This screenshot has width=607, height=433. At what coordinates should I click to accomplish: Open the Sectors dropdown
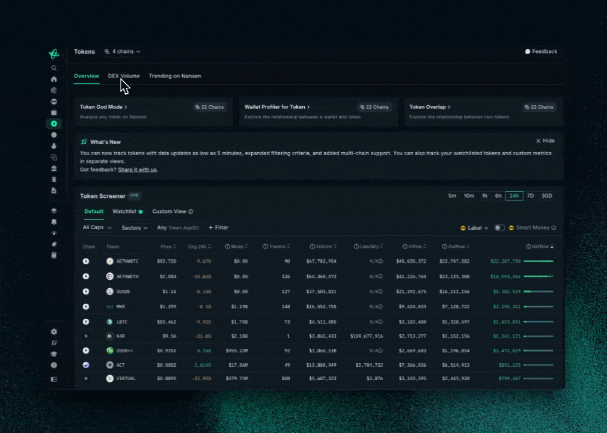coord(134,228)
